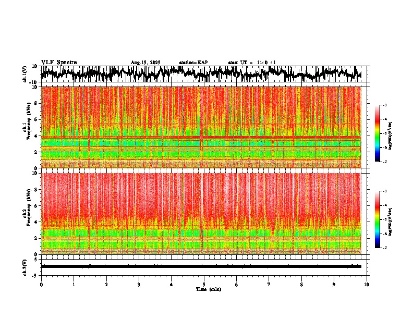Click the "VLF Spectra" plot title
Viewport: 413px width, 319px height.
click(59, 62)
